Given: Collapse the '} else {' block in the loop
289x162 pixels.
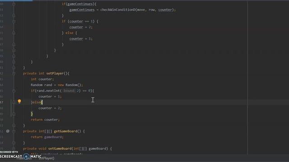Looking at the screenshot, I should pos(14,33).
